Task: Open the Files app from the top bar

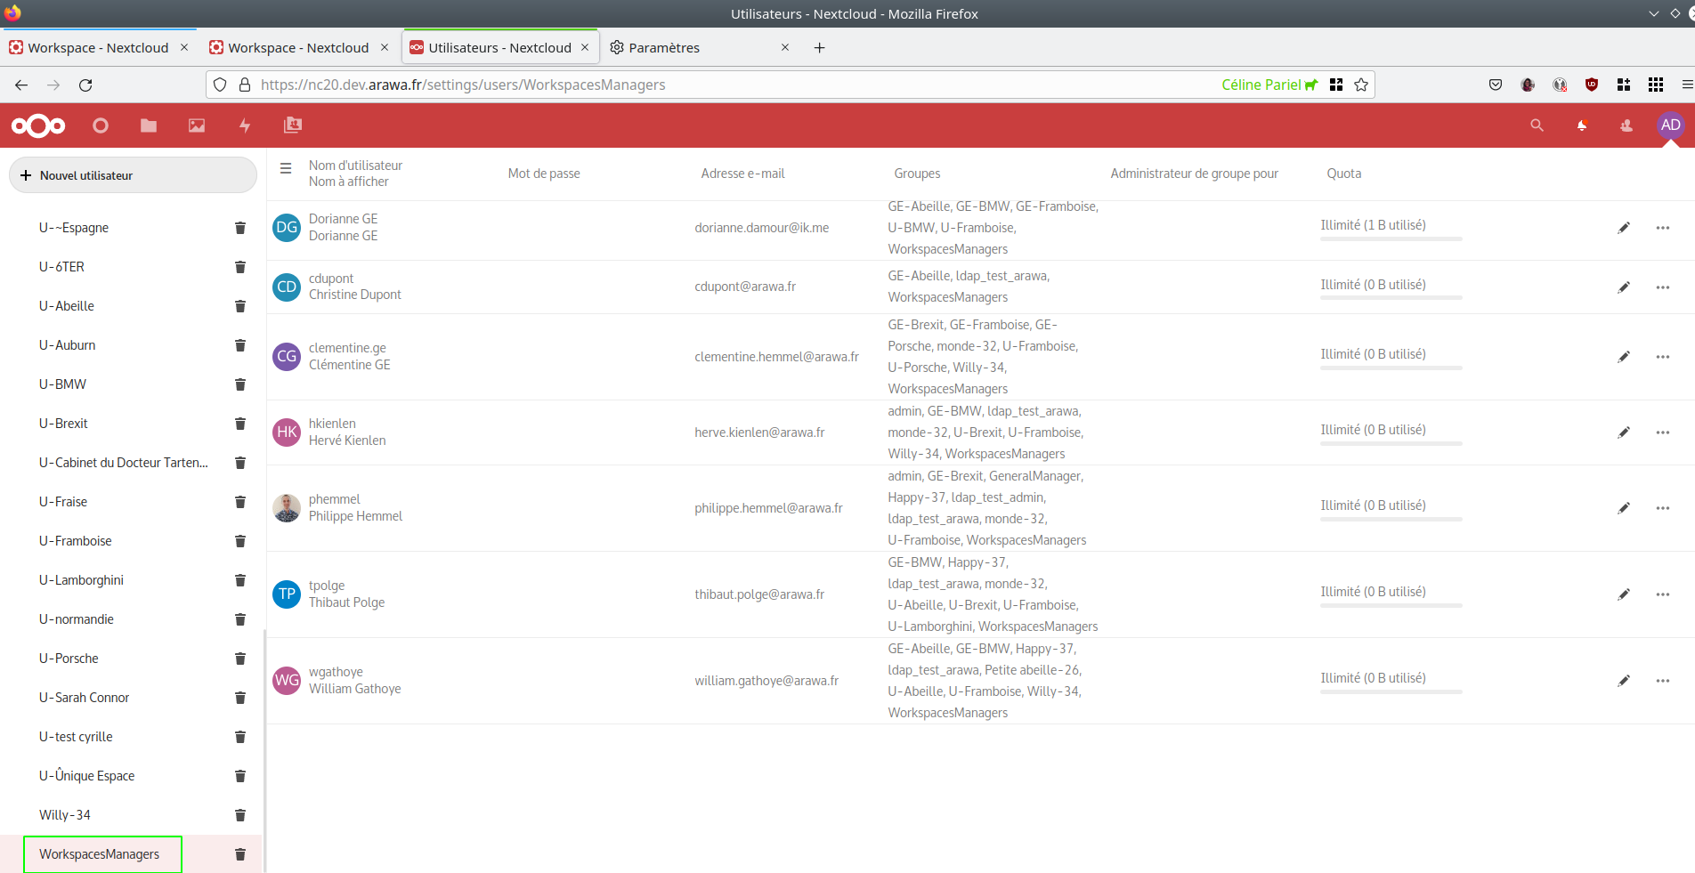Action: coord(148,125)
